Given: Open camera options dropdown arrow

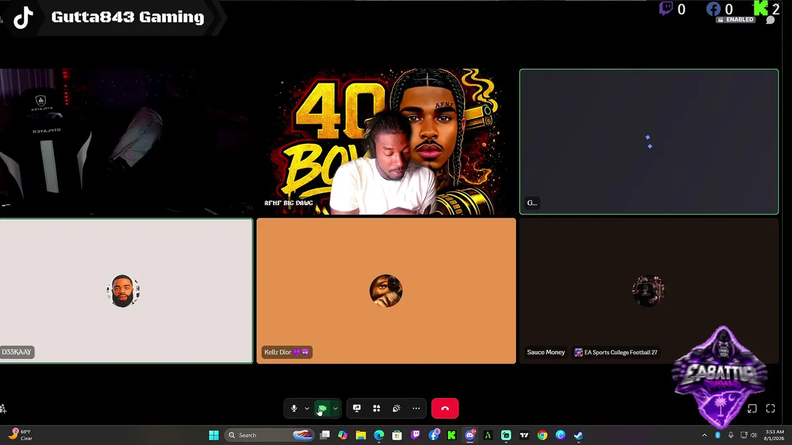Looking at the screenshot, I should tap(335, 409).
